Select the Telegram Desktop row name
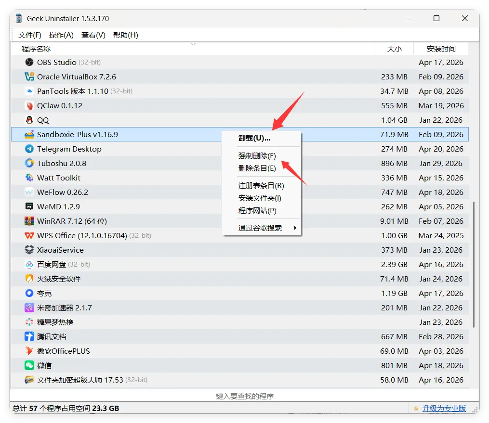Image resolution: width=489 pixels, height=423 pixels. [69, 149]
